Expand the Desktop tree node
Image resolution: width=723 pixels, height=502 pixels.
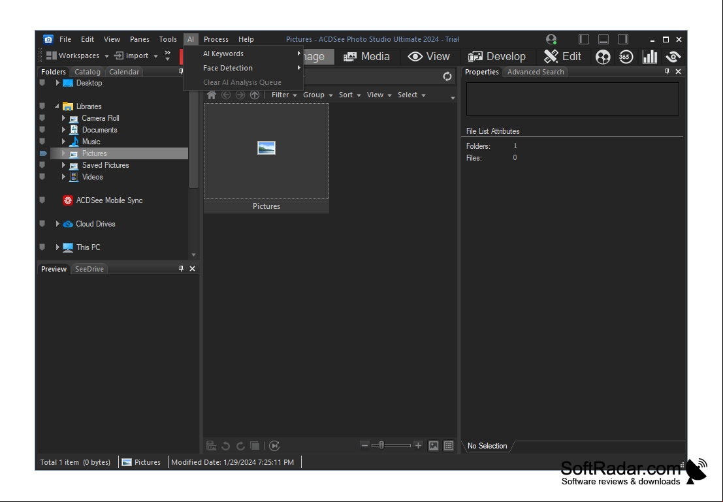click(57, 83)
